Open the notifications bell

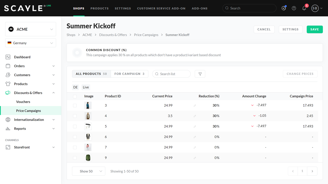[304, 8]
